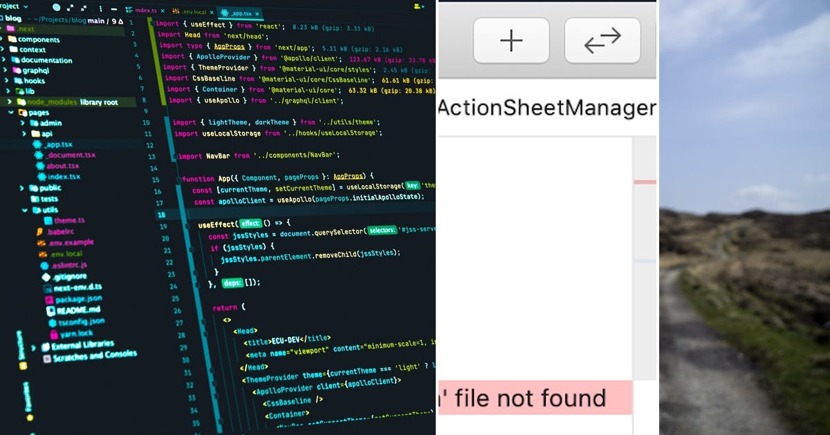Expand the utils folder chevron
This screenshot has height=435, width=830.
tap(24, 210)
